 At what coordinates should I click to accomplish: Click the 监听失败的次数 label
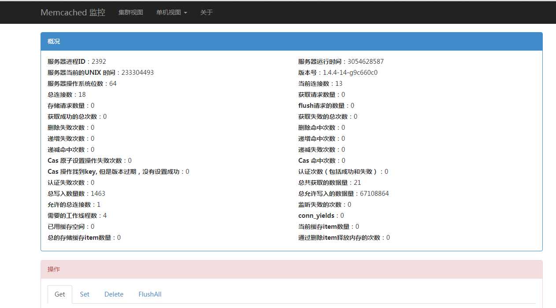320,205
